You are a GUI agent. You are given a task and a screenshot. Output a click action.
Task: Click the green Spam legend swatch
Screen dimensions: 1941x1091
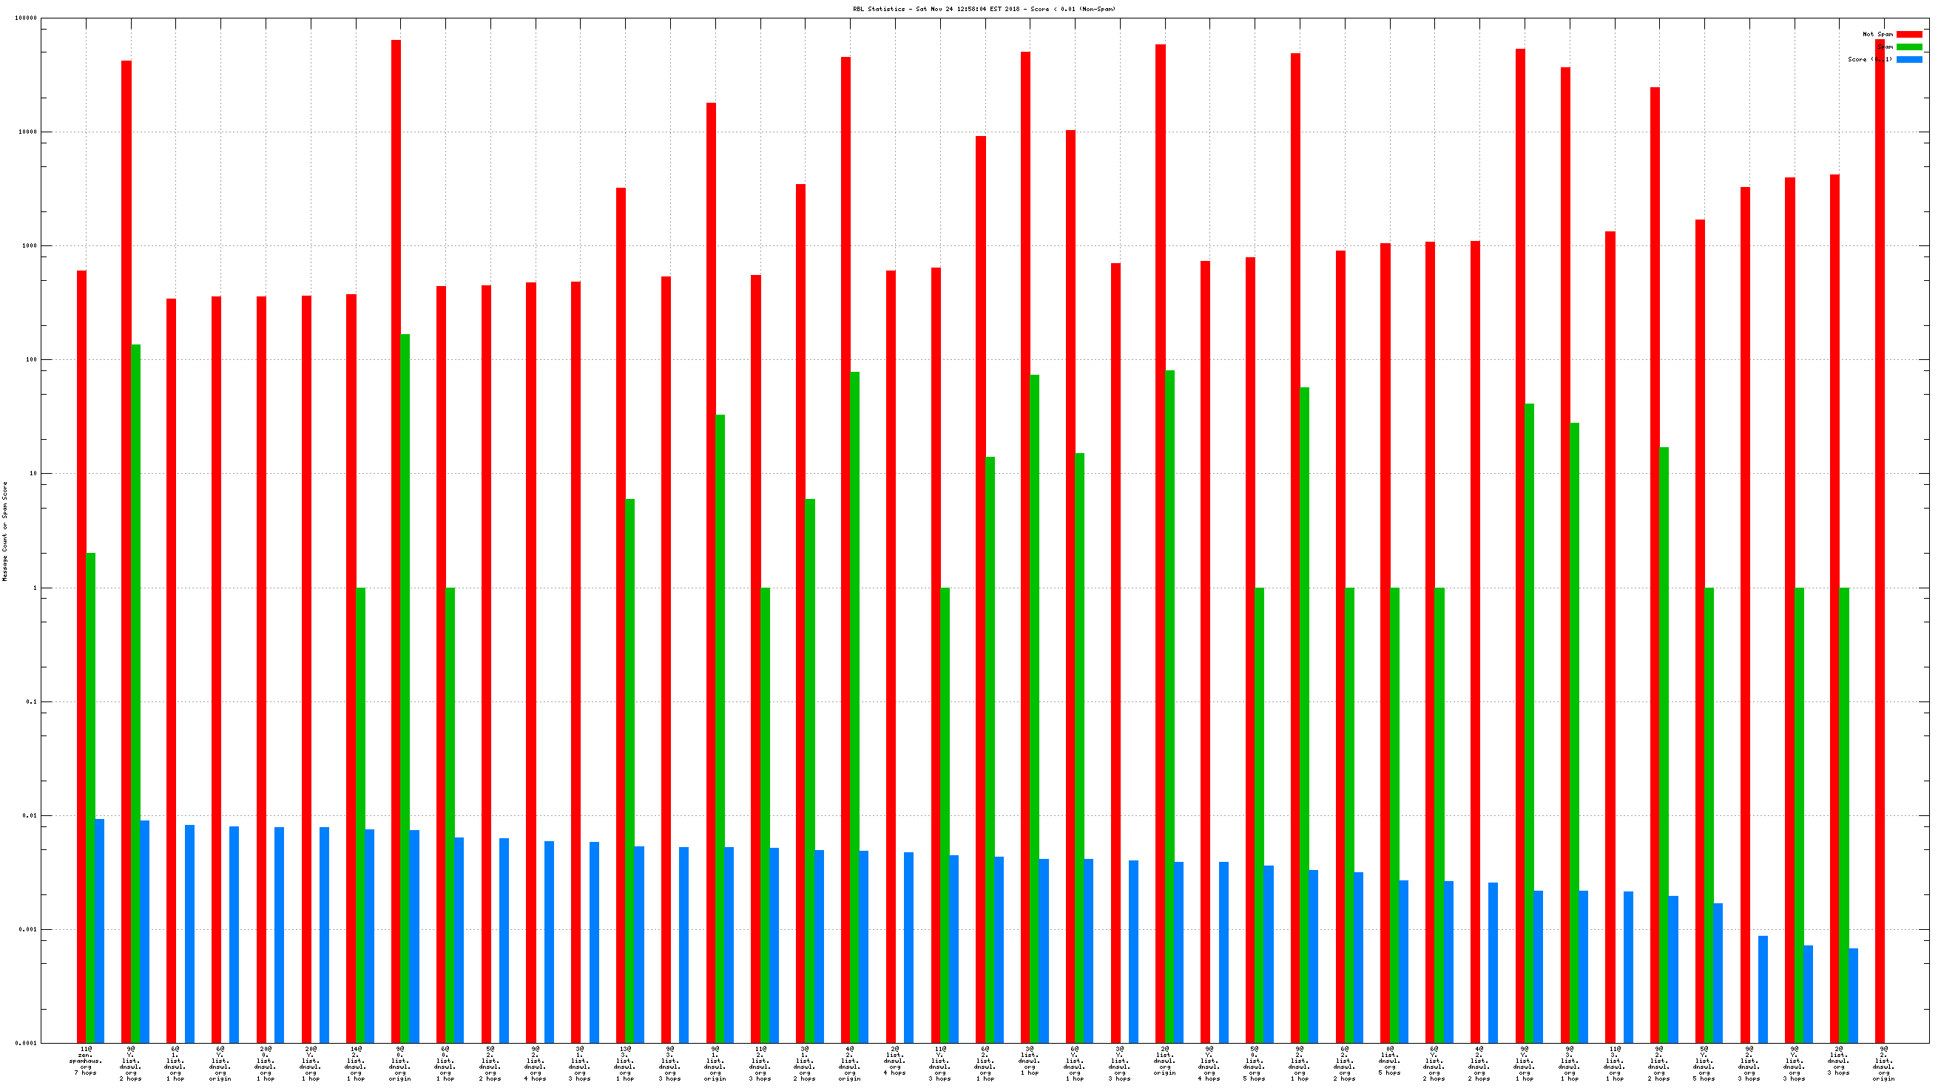pyautogui.click(x=1908, y=47)
